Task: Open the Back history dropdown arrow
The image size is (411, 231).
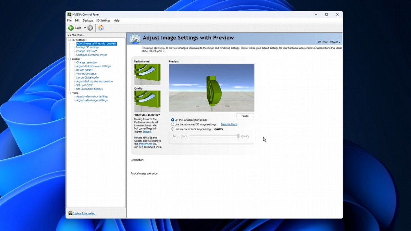Action: [85, 28]
